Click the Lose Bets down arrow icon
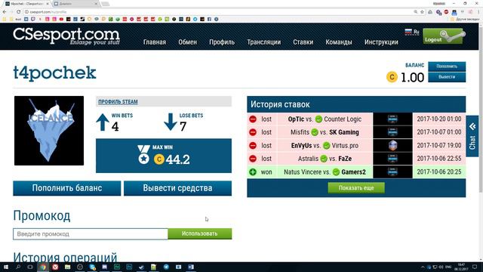483x272 pixels. tap(171, 122)
